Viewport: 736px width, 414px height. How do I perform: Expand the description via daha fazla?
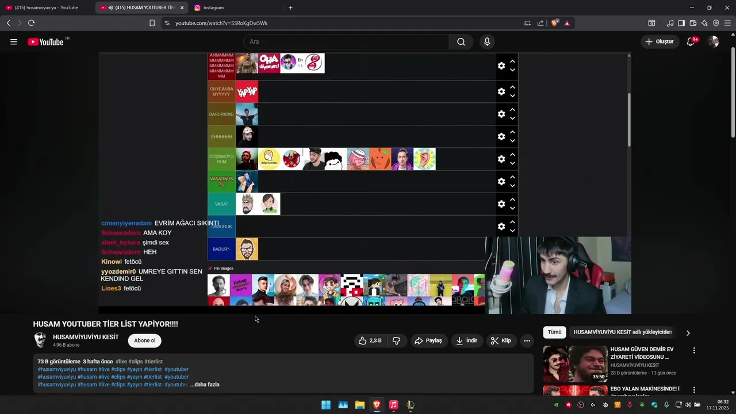tap(205, 385)
